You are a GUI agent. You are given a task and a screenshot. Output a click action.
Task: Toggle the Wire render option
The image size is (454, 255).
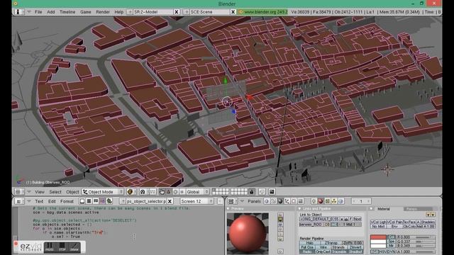[323, 247]
